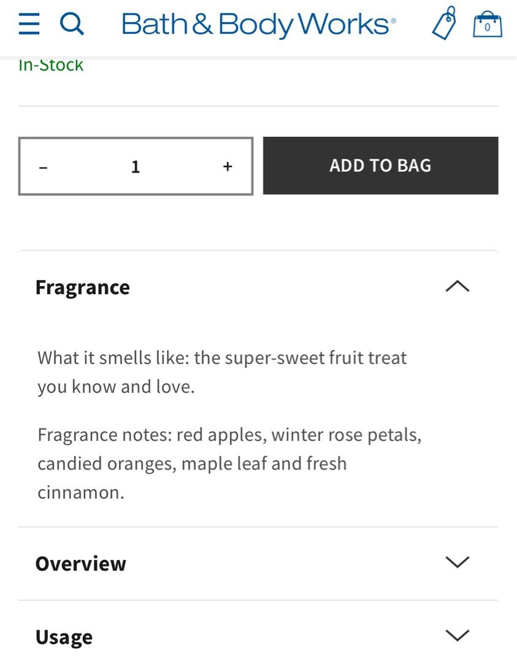
Task: Select the quantity value field showing 1
Action: point(136,166)
